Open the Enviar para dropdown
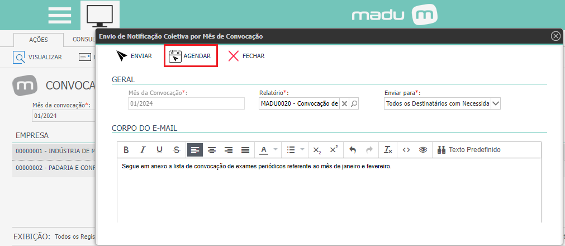 pyautogui.click(x=496, y=104)
